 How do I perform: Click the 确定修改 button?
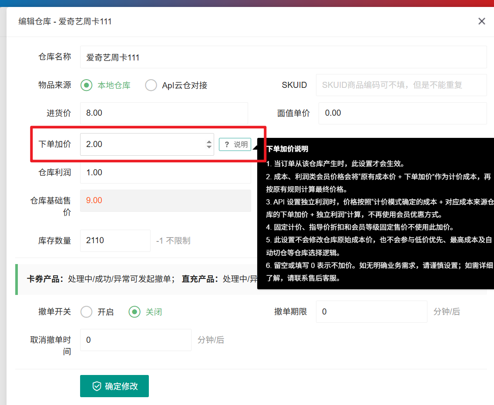point(114,386)
